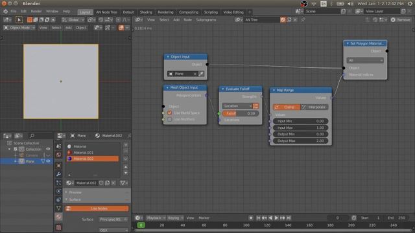This screenshot has width=415, height=233.
Task: Open the Object properties tab icon
Action: coord(59,166)
